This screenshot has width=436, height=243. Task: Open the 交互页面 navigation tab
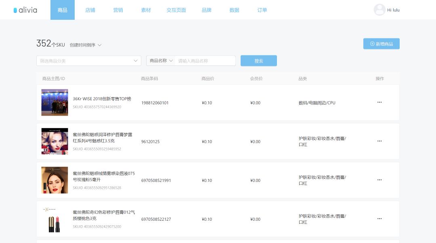176,10
